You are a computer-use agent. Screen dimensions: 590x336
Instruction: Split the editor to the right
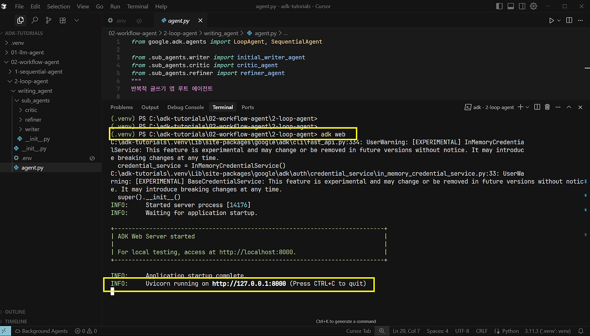(x=569, y=21)
